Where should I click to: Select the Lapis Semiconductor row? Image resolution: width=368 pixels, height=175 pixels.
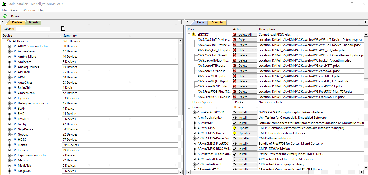pyautogui.click(x=32, y=155)
